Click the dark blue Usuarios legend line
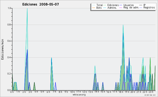The image size is (158, 97). [121, 5]
